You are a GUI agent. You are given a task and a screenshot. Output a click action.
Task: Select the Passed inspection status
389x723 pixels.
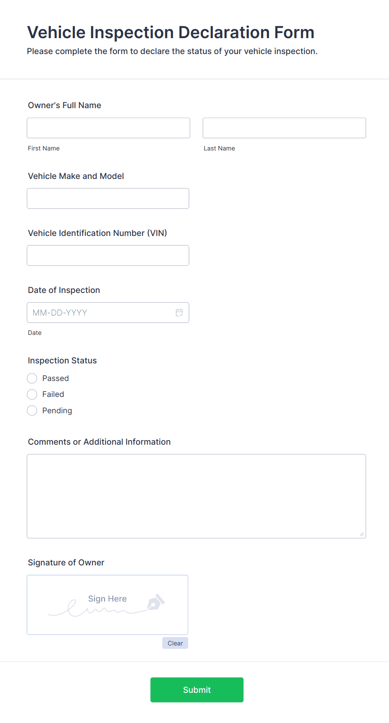[32, 378]
